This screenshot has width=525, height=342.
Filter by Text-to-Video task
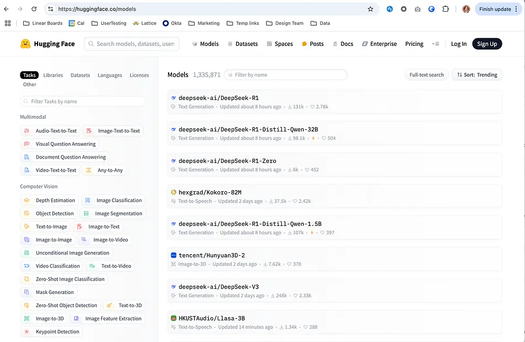coord(110,266)
